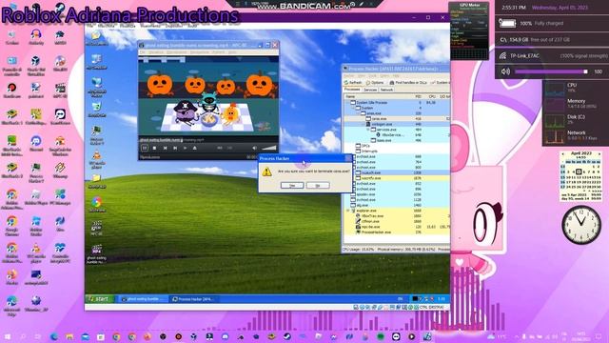Collapse the explorer.exe process tree
The width and height of the screenshot is (609, 343).
348,211
